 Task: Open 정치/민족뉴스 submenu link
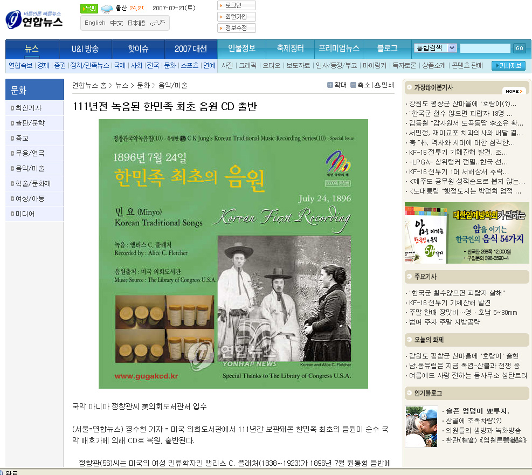point(89,65)
